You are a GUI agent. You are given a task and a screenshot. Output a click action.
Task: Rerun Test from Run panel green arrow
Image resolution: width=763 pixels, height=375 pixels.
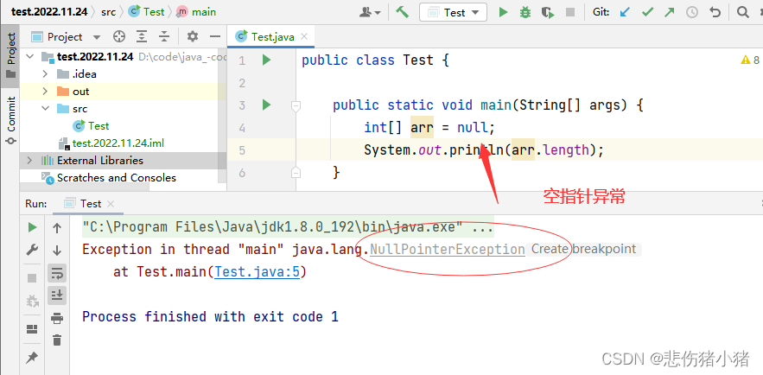32,227
